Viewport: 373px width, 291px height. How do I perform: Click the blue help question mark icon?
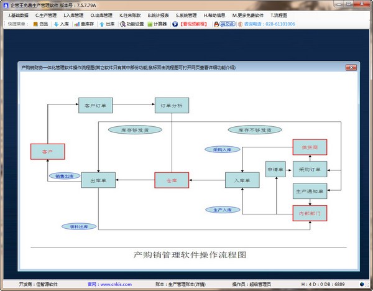tap(175, 24)
